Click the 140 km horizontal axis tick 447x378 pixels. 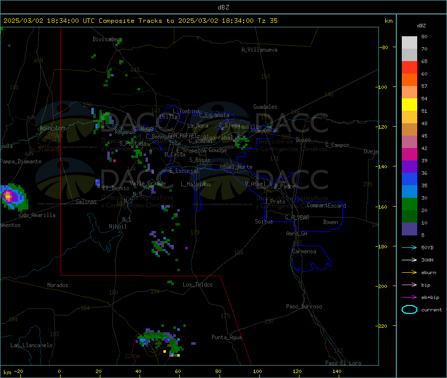pyautogui.click(x=337, y=371)
